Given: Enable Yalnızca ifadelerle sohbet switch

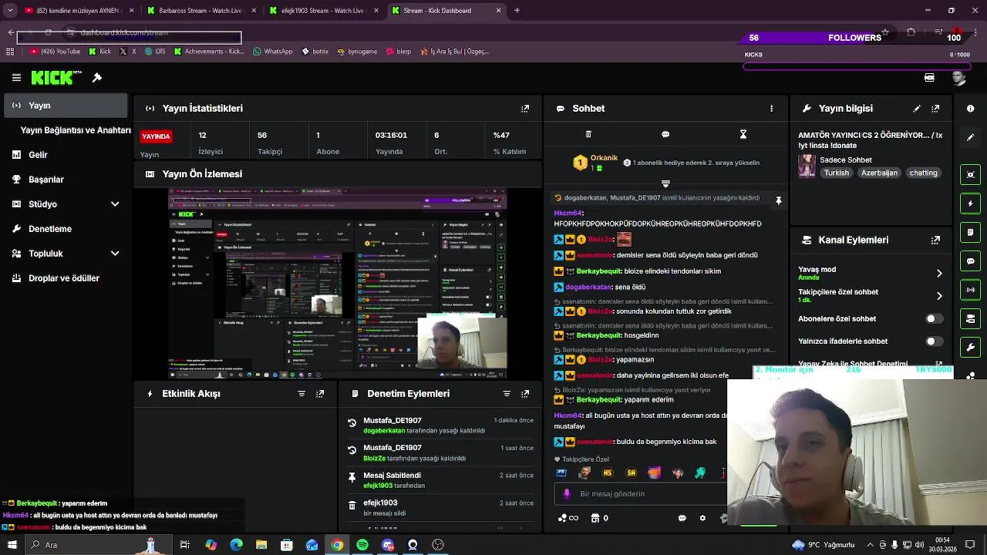Looking at the screenshot, I should [934, 341].
